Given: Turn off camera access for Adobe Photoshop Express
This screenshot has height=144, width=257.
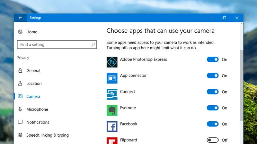Looking at the screenshot, I should [x=213, y=60].
